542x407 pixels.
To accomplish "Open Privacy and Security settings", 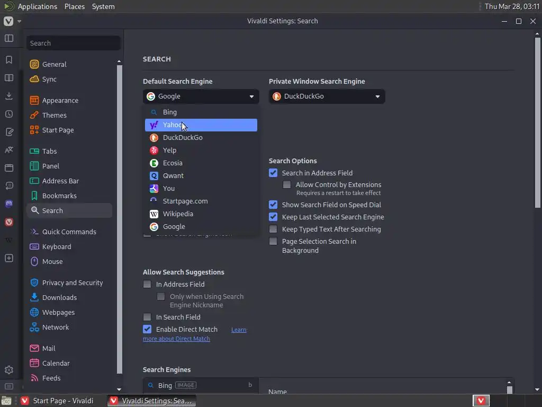I will (69, 283).
